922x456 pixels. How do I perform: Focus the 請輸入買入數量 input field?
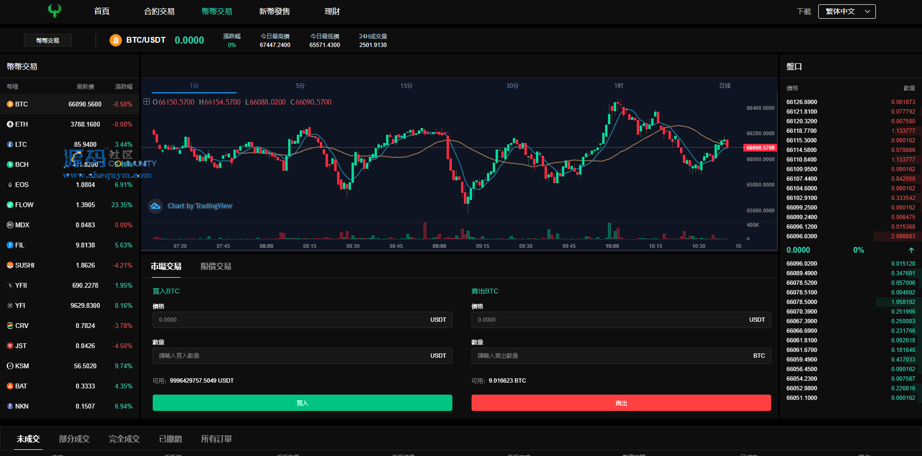tap(303, 356)
